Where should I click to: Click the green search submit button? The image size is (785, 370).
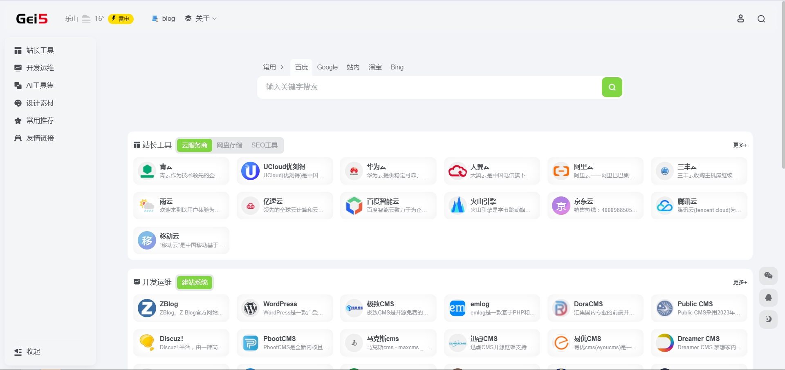(x=612, y=87)
